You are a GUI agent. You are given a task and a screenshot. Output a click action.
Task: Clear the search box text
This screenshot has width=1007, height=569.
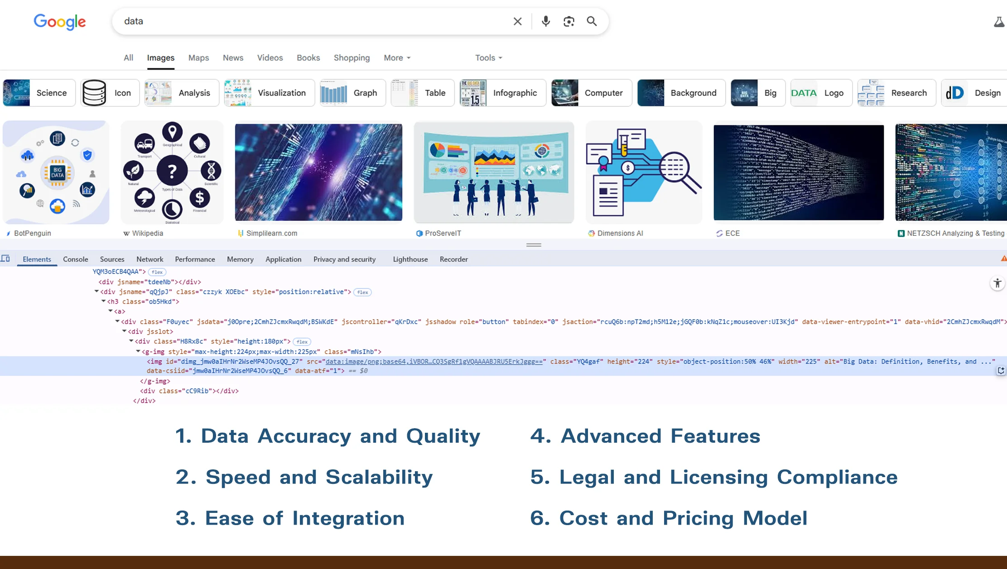pos(517,21)
